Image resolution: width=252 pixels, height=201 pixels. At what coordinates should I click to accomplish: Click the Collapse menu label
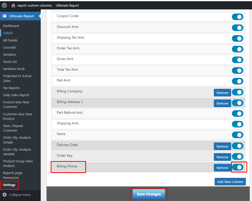coord(20,195)
